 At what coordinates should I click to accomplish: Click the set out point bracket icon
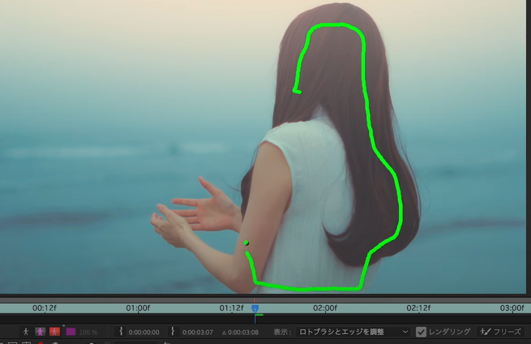[x=173, y=332]
